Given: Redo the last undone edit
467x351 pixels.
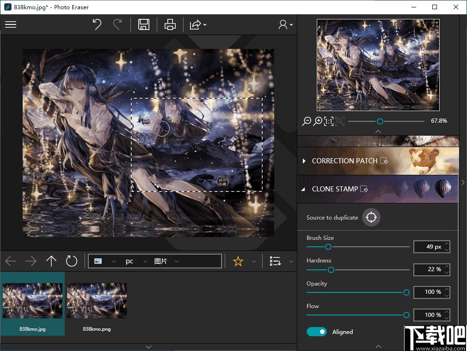Looking at the screenshot, I should point(117,24).
